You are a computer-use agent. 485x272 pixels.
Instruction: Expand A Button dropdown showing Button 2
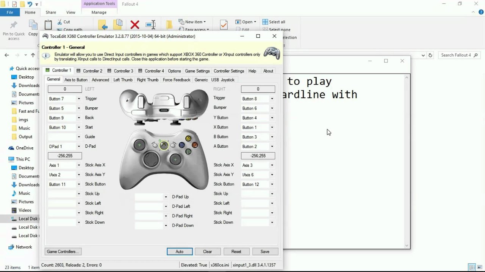pos(272,147)
